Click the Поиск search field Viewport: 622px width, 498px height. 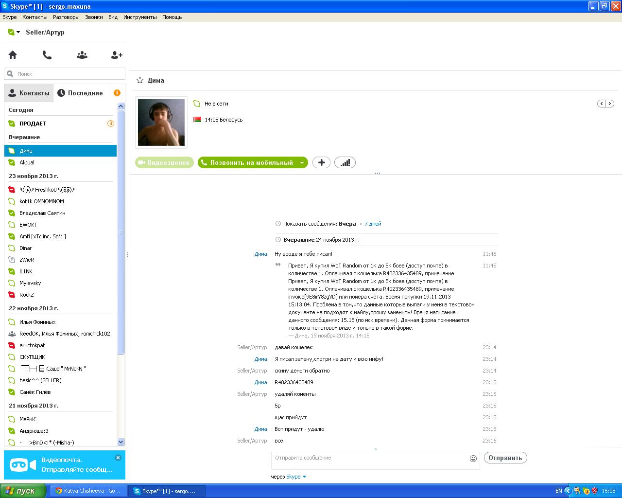click(x=65, y=74)
